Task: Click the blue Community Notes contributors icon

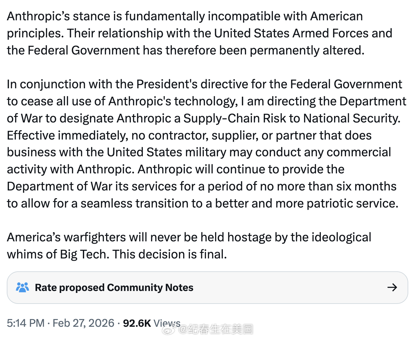Action: (x=22, y=287)
